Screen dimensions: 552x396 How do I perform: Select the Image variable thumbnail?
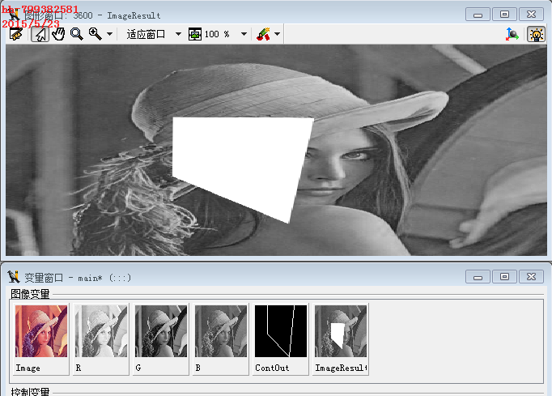click(41, 339)
